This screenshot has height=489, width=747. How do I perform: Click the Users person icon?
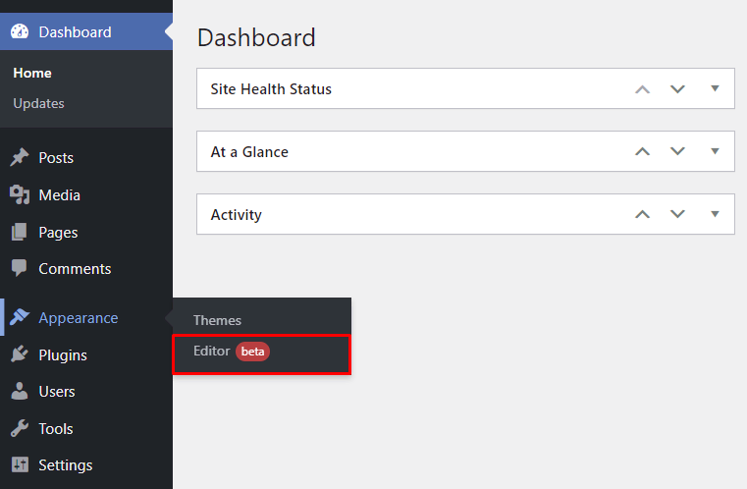[20, 392]
